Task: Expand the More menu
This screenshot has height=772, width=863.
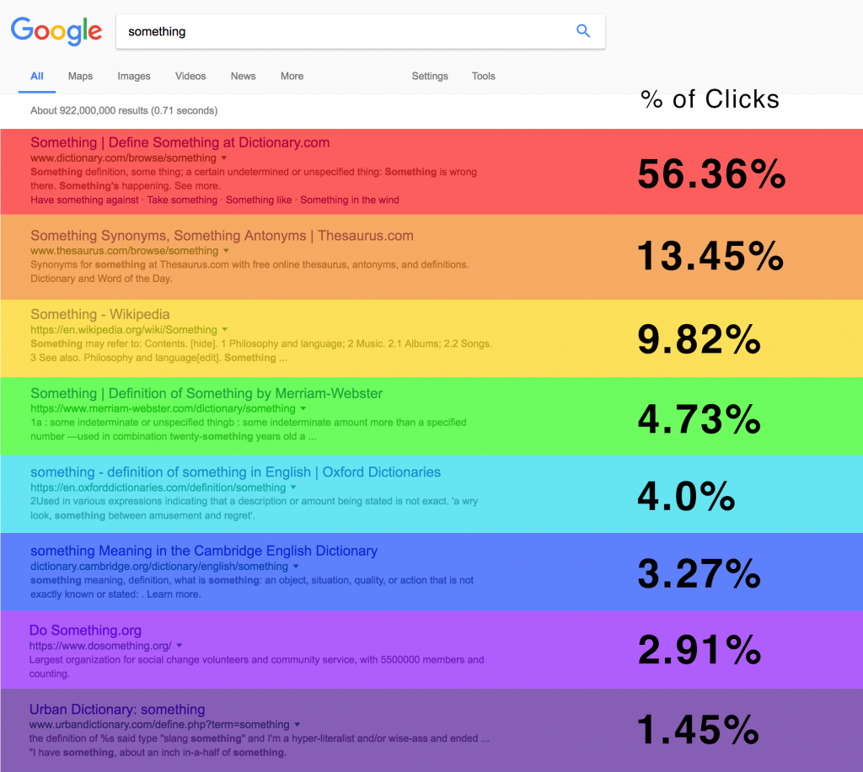Action: click(x=292, y=76)
